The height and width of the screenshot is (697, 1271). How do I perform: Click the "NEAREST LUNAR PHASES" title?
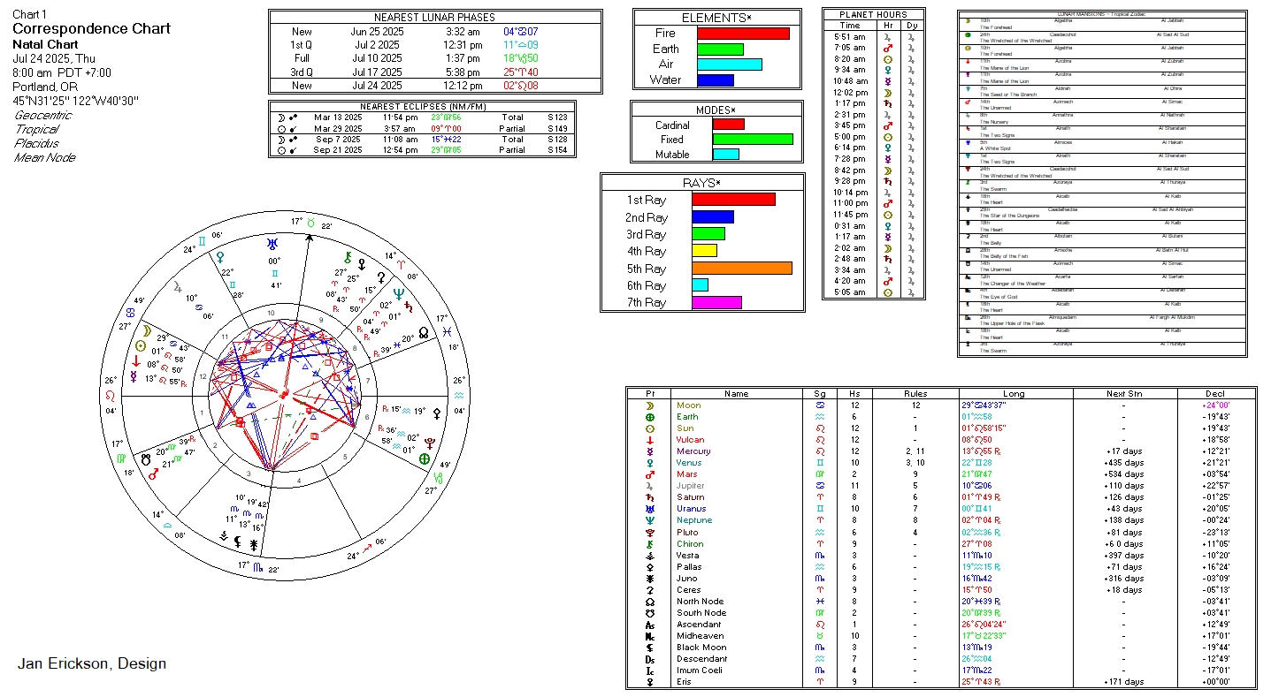click(x=434, y=18)
